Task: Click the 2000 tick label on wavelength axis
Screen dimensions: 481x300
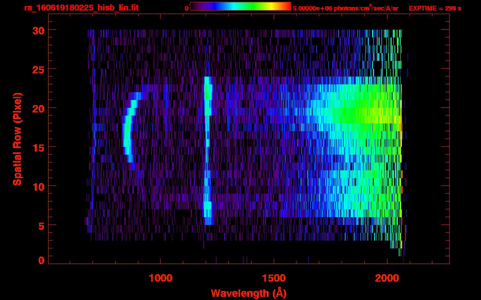Action: pos(387,278)
